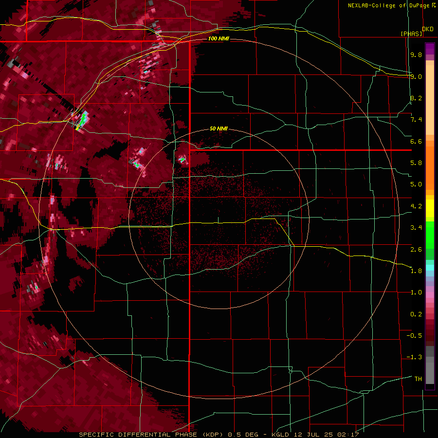Click the DKD label above the legend
The image size is (438, 438).
click(x=428, y=29)
